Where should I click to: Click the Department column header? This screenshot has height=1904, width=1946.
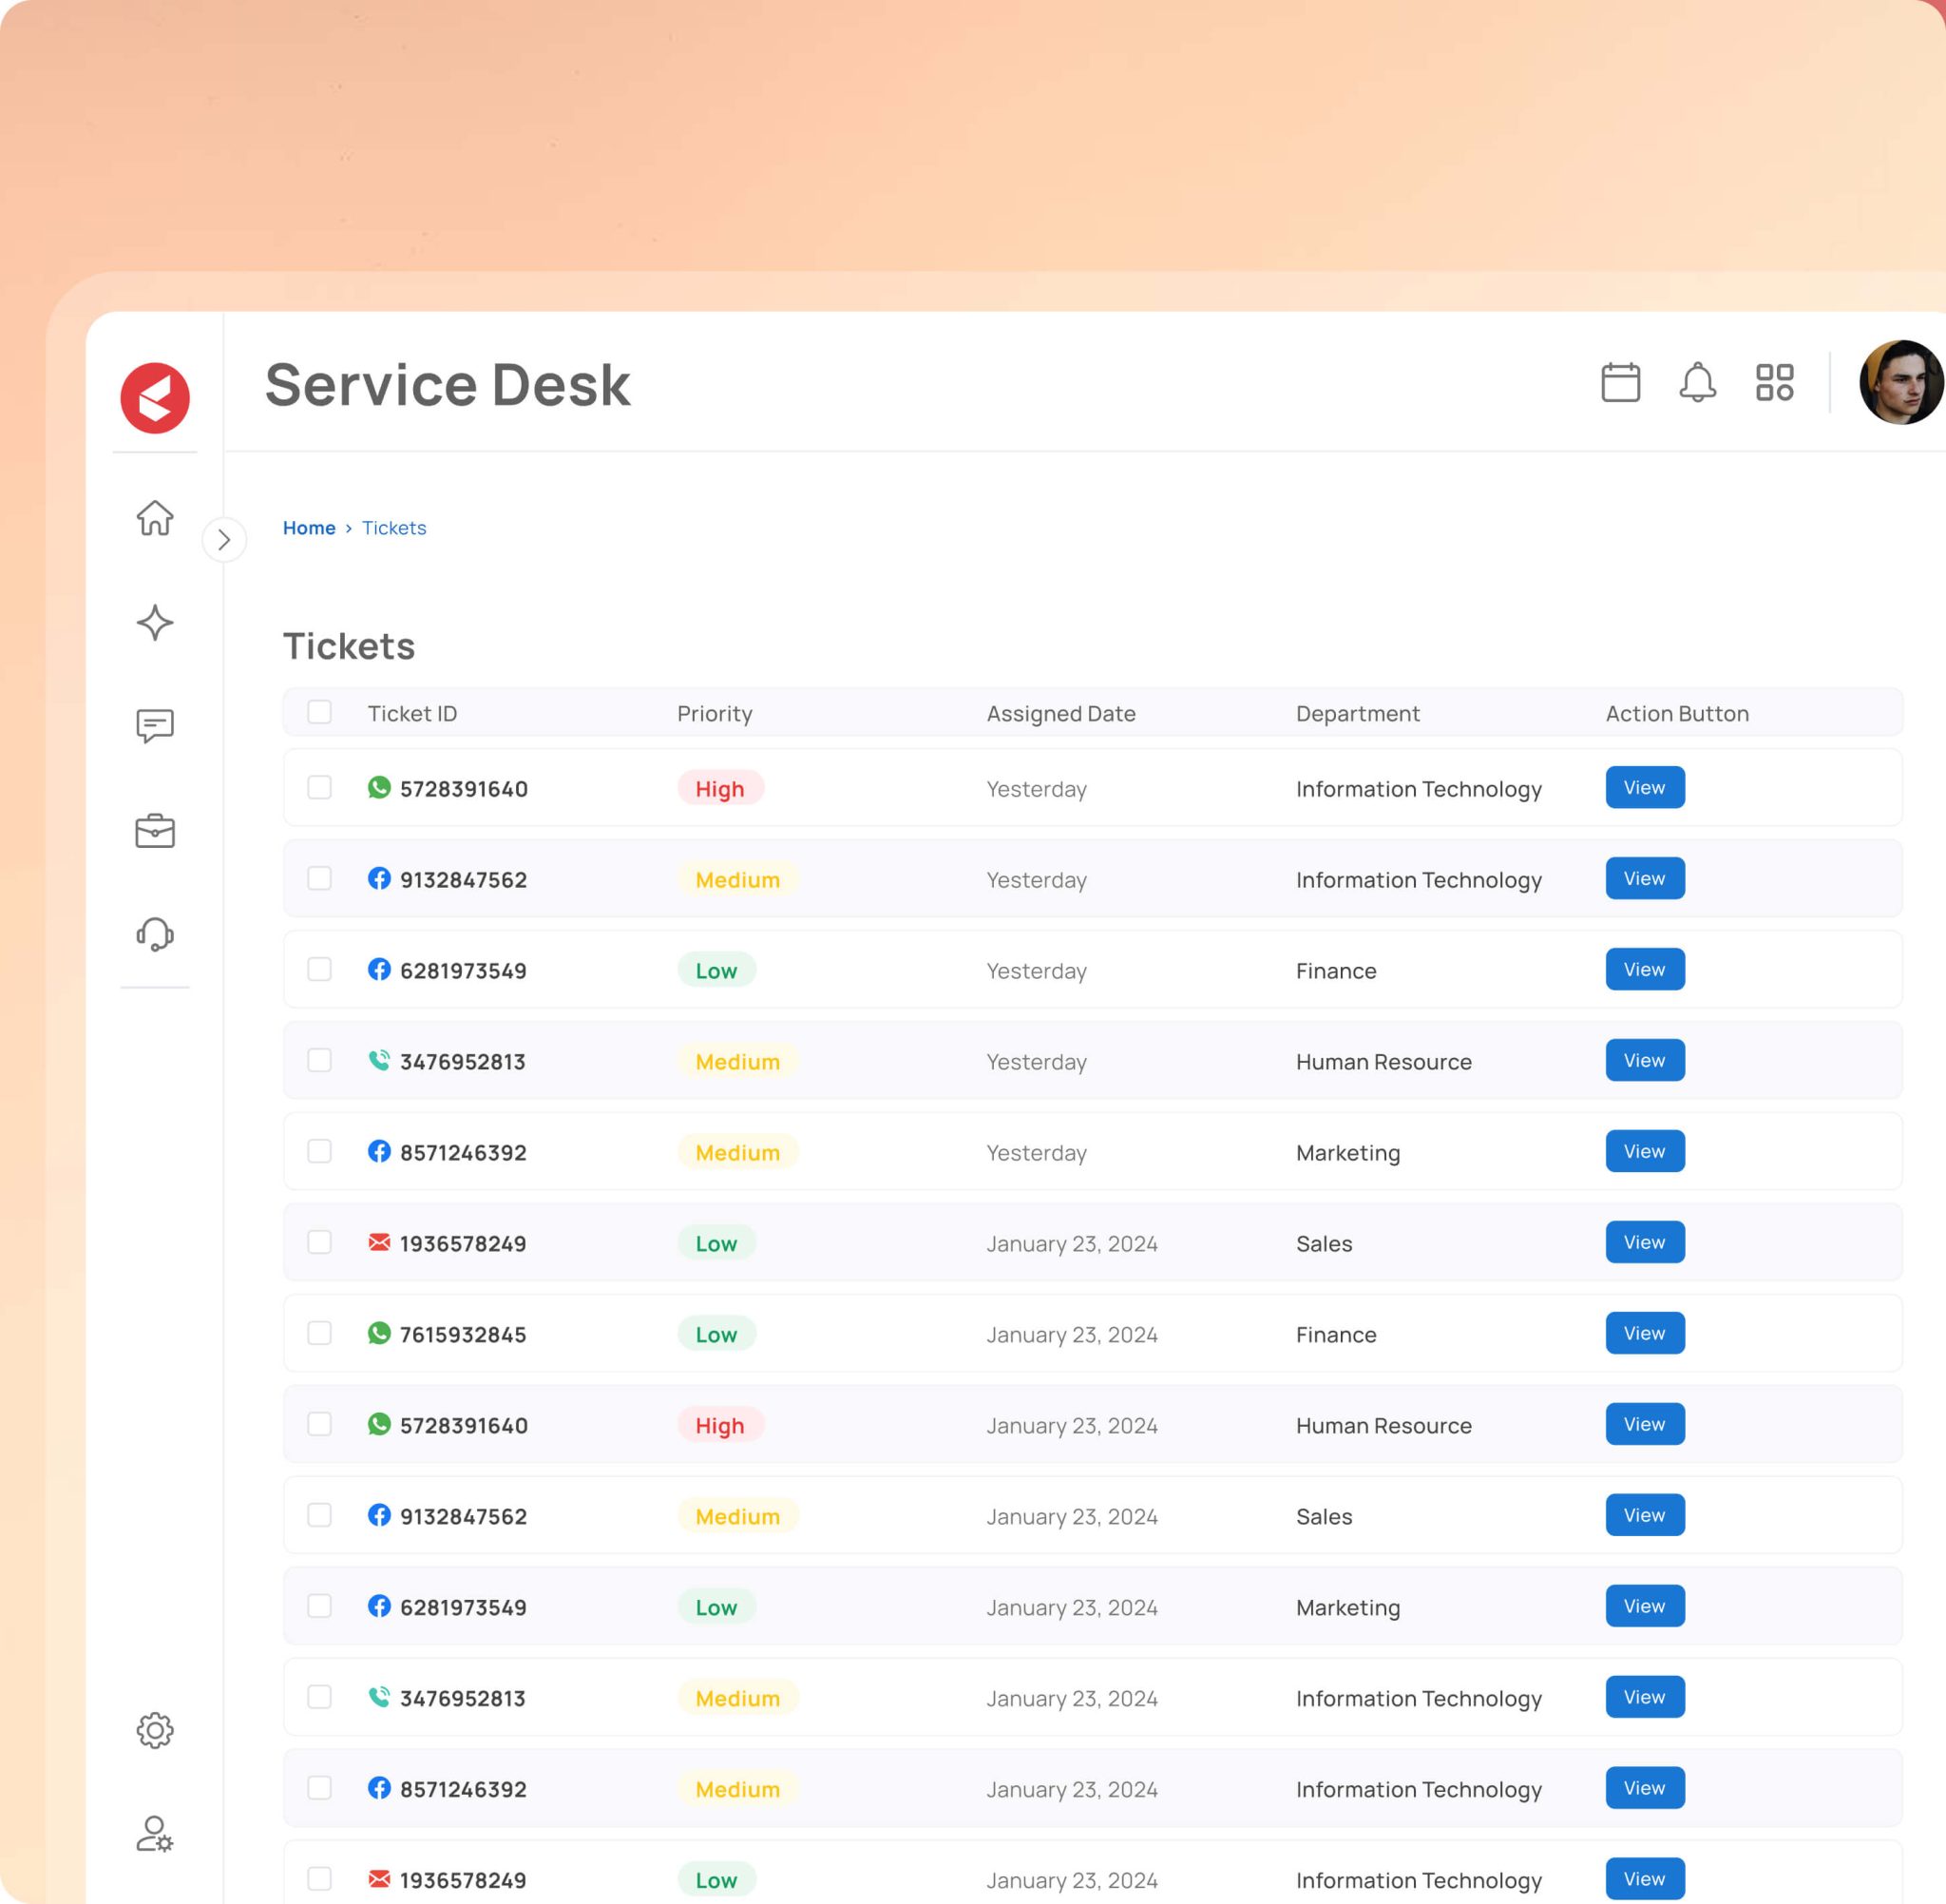click(1357, 713)
